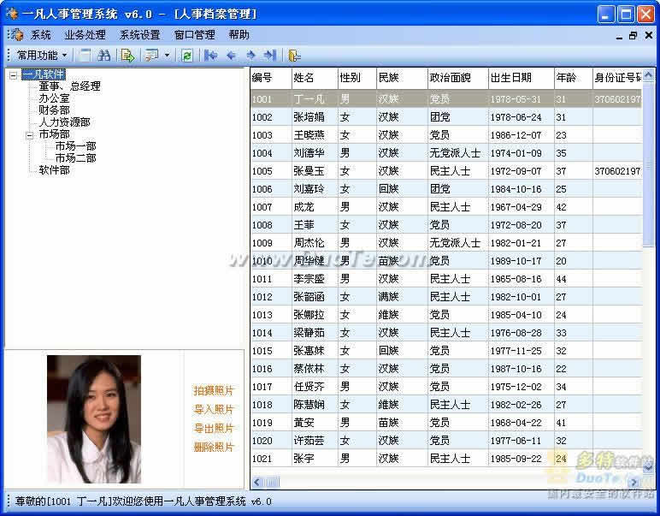Click 拍摄照片 link
Image resolution: width=660 pixels, height=516 pixels.
(x=214, y=390)
